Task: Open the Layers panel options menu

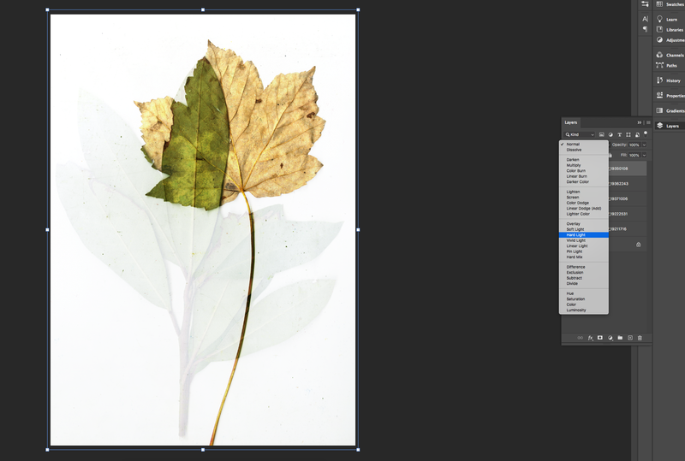Action: [648, 122]
